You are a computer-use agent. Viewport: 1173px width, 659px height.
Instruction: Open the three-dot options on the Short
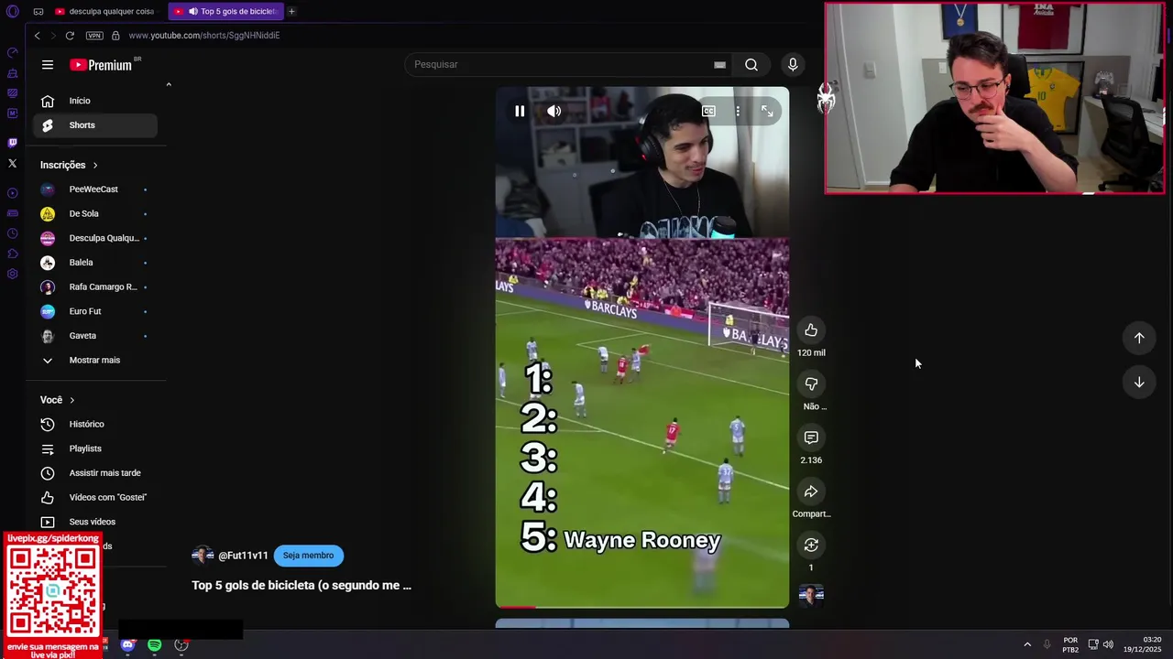[x=738, y=111]
